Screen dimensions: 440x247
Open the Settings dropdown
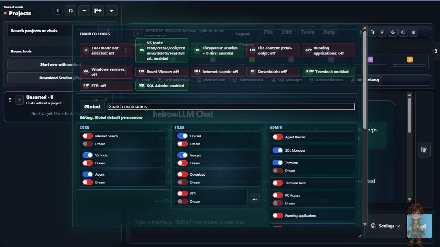pyautogui.click(x=385, y=226)
